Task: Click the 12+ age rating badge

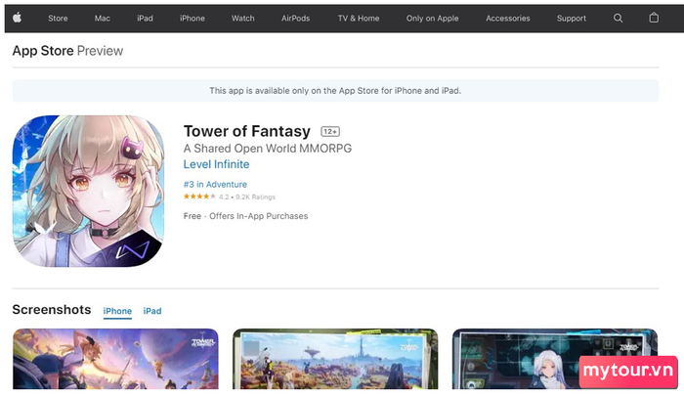Action: [x=330, y=131]
